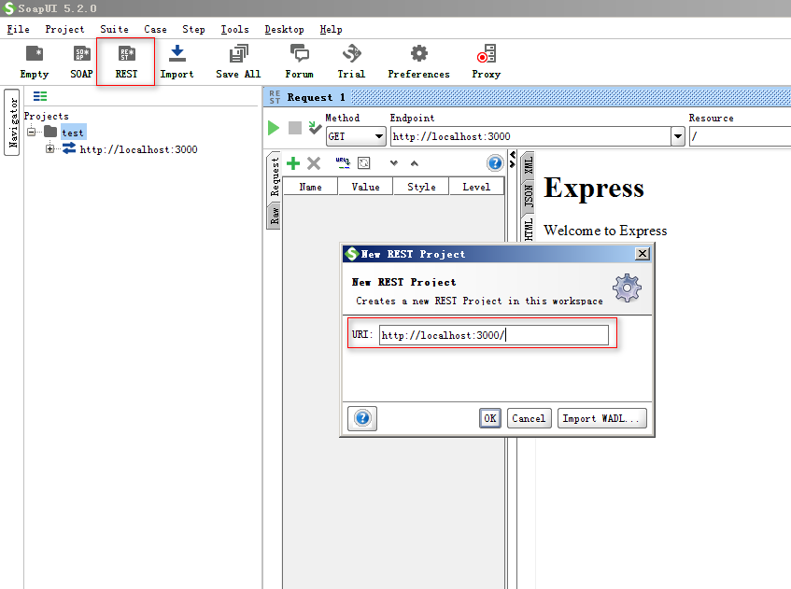Submit request with green play button
791x589 pixels.
point(274,128)
